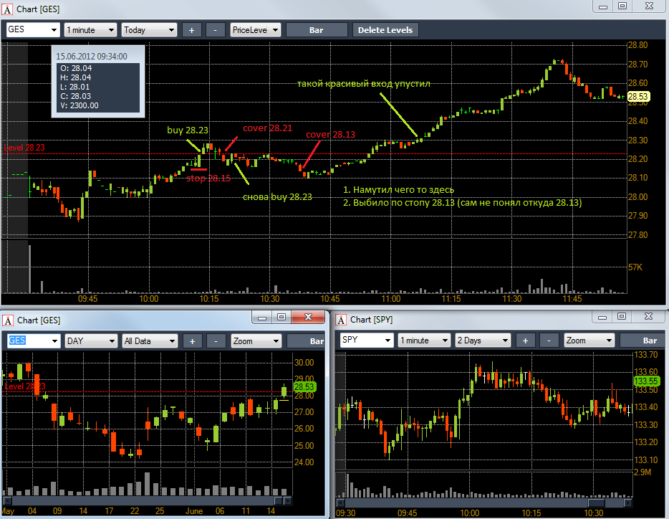Click the application logo icon in the SPY chart title bar
This screenshot has width=669, height=519.
tap(341, 320)
